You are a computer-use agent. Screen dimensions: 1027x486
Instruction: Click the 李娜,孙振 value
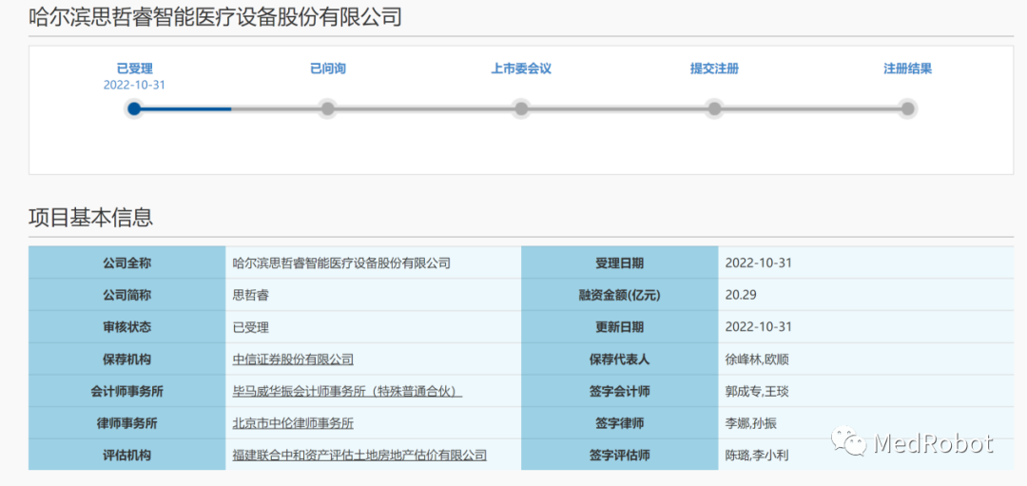point(751,423)
